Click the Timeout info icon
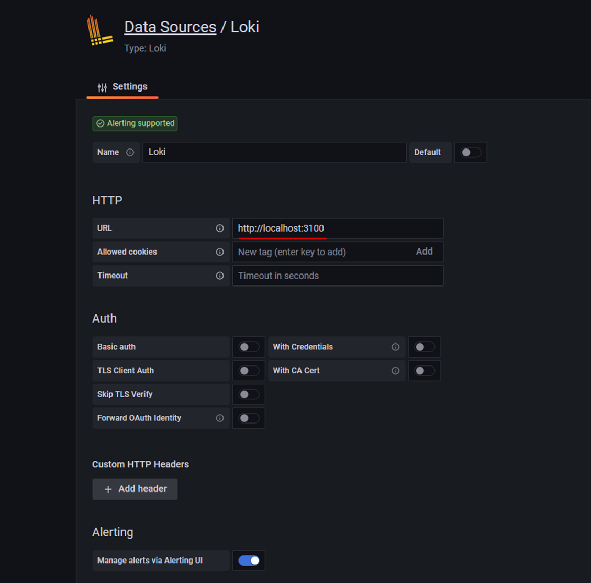Image resolution: width=591 pixels, height=583 pixels. tap(220, 276)
